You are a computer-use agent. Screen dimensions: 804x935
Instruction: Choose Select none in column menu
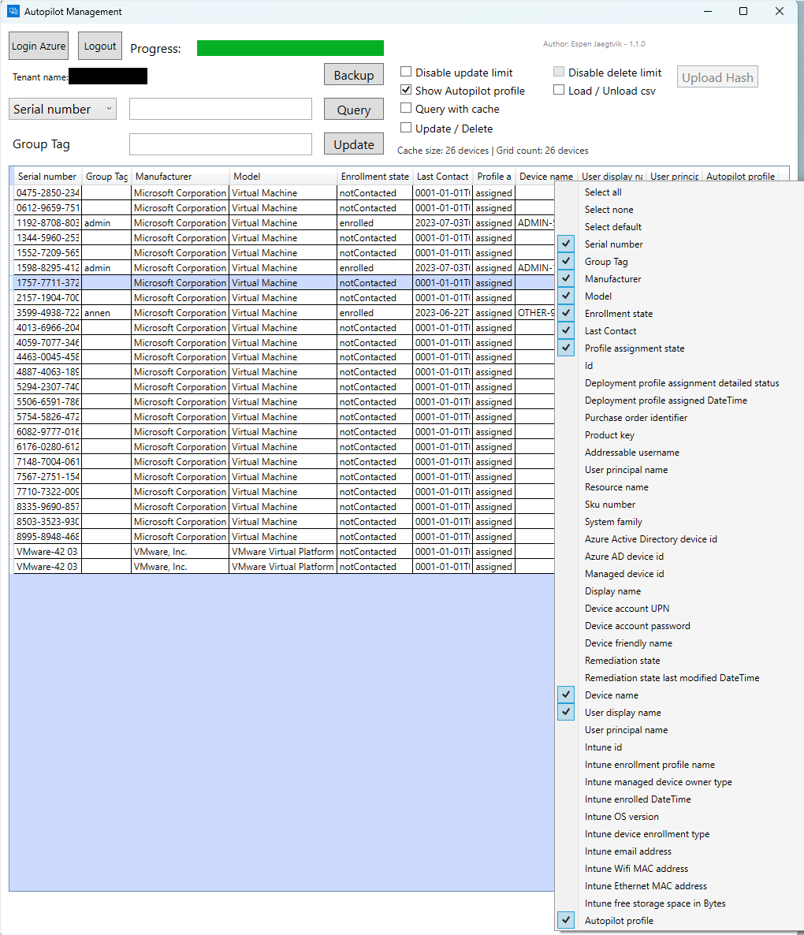(609, 209)
